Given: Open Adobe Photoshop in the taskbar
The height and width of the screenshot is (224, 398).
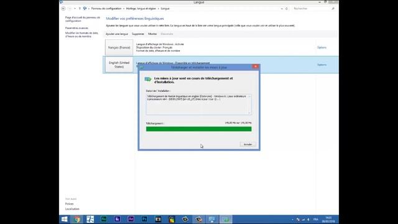Looking at the screenshot, I should point(144,219).
